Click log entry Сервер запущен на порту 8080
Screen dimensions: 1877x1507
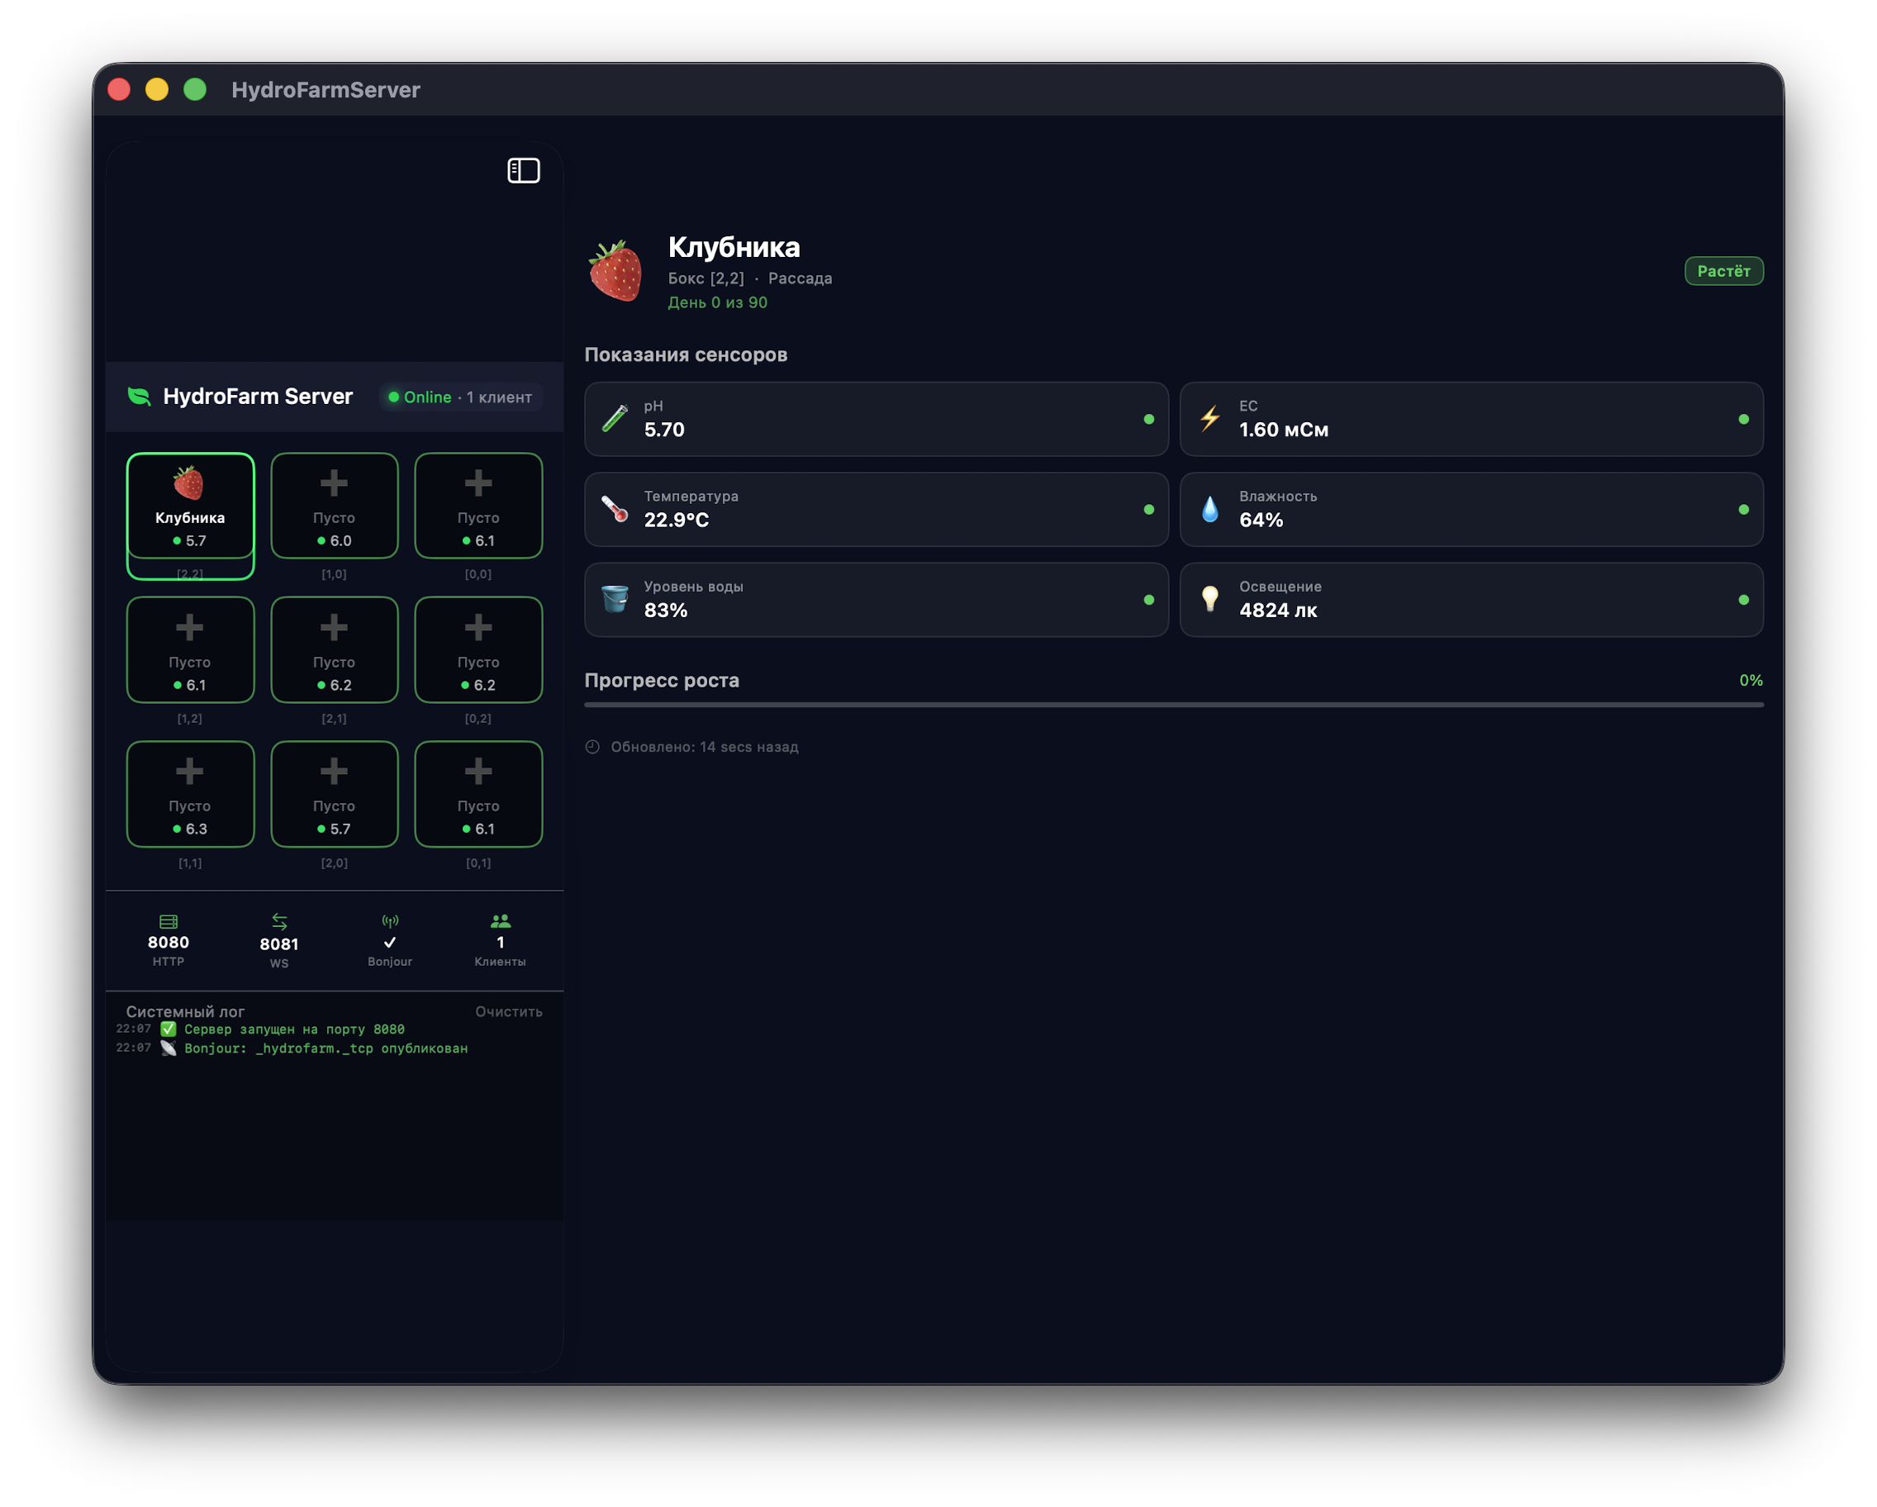pos(294,1029)
